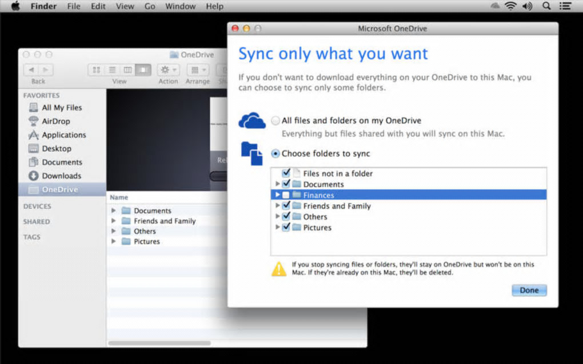583x364 pixels.
Task: Open the Wi-Fi status menu
Action: pyautogui.click(x=511, y=6)
